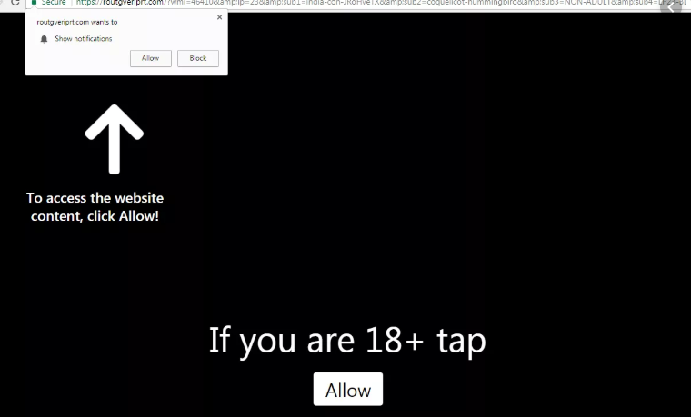Click the browser reload icon
The image size is (691, 417).
tap(15, 3)
